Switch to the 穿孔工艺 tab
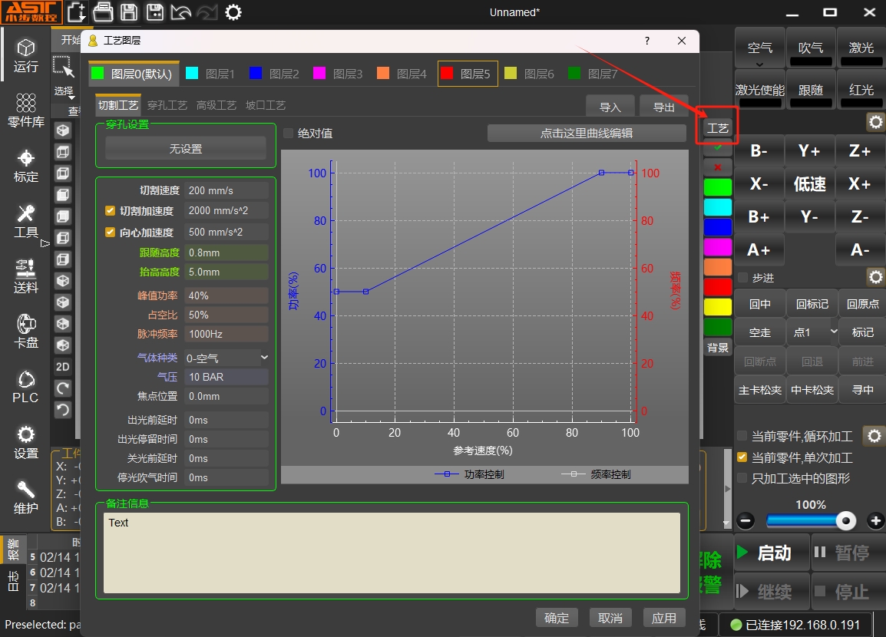 167,106
